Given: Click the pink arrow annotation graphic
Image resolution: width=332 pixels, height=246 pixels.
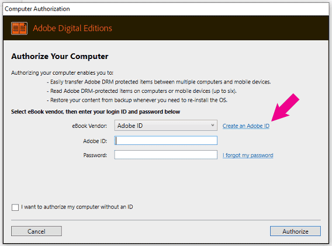Looking at the screenshot, I should coord(285,108).
